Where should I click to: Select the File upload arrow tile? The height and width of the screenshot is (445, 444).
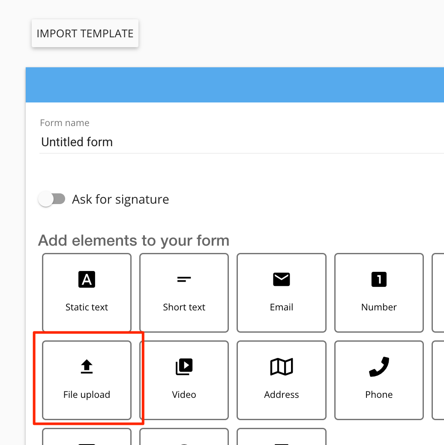87,380
